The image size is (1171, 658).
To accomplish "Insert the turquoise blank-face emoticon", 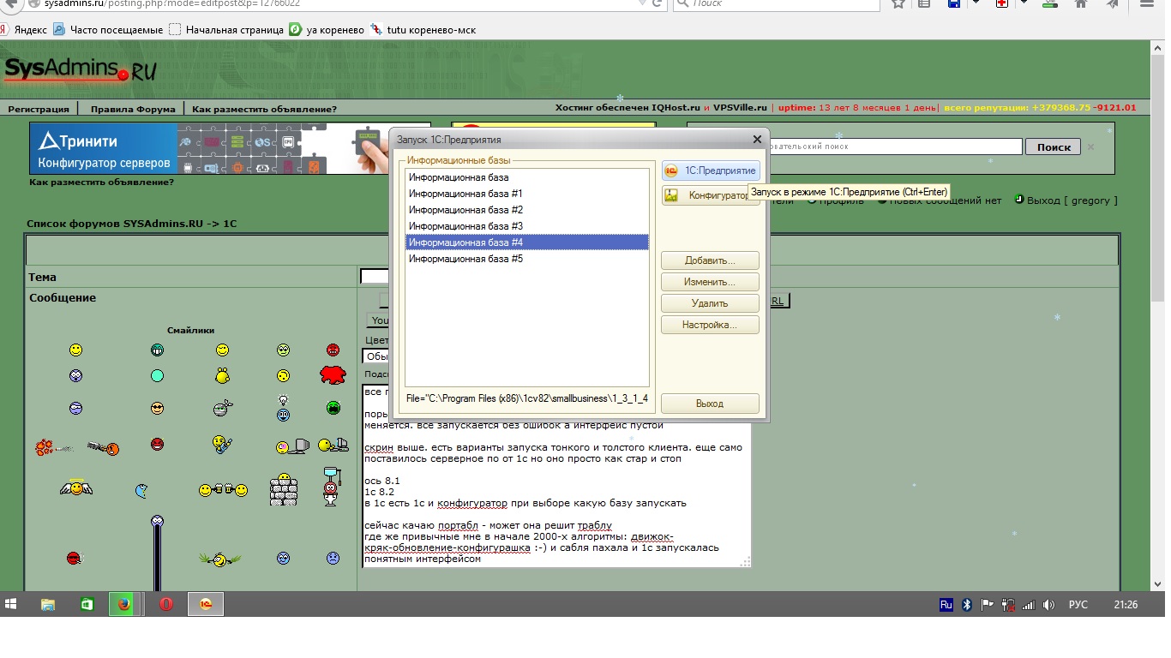I will (x=157, y=376).
